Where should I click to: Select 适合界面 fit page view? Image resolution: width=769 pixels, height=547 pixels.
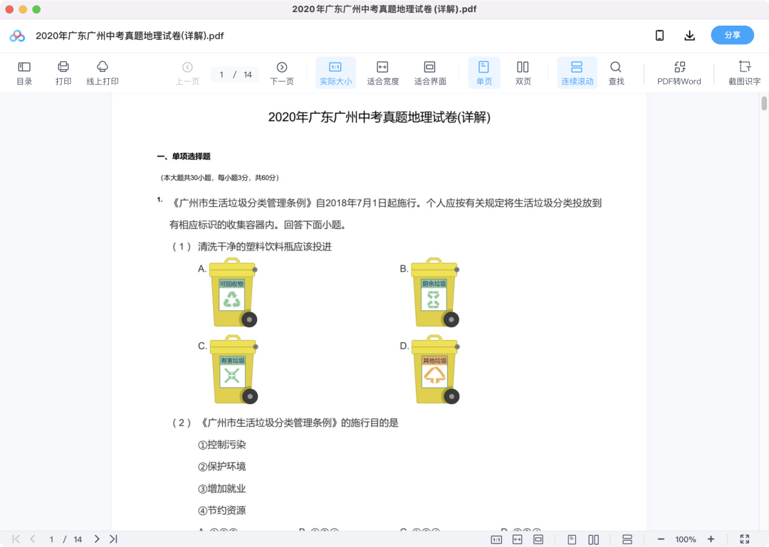click(x=429, y=73)
